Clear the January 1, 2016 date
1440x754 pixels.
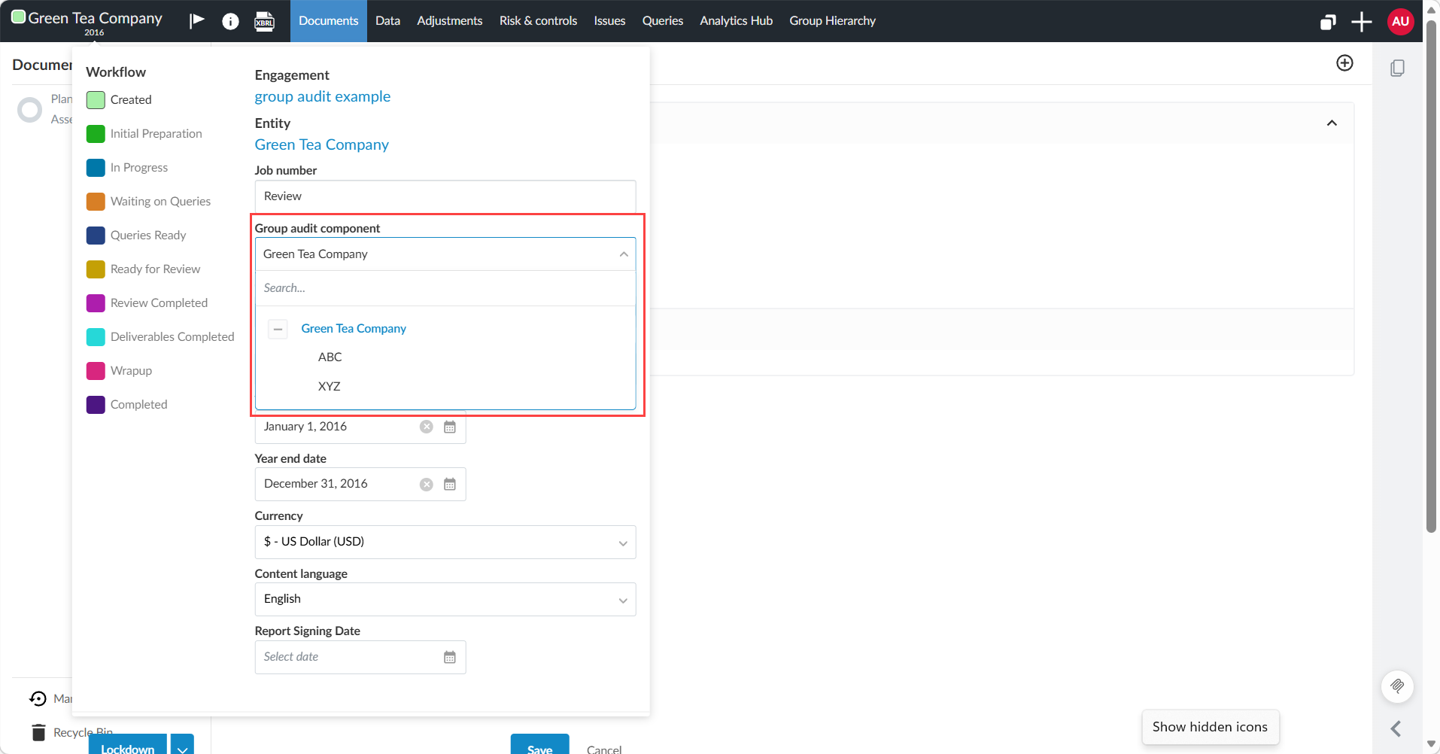(x=427, y=427)
